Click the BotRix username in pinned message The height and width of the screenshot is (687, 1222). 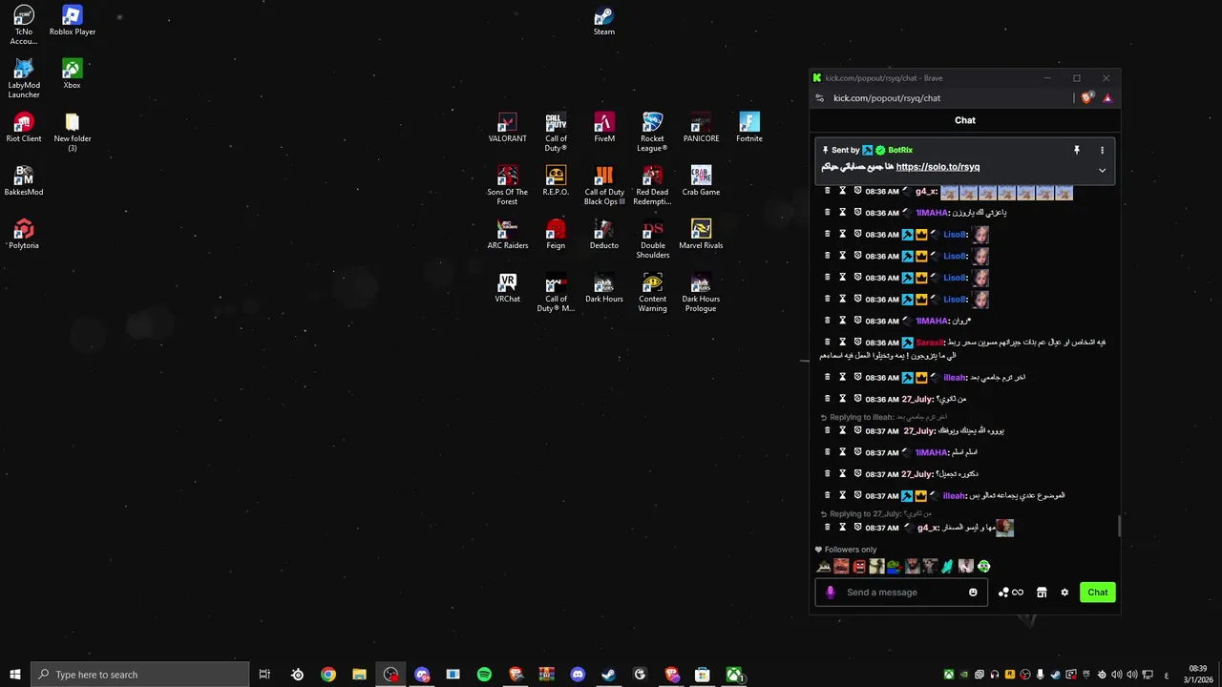click(x=900, y=150)
